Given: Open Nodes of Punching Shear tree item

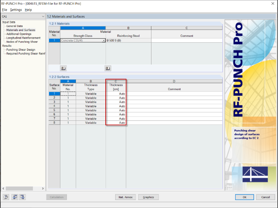Looking at the screenshot, I should [22, 42].
